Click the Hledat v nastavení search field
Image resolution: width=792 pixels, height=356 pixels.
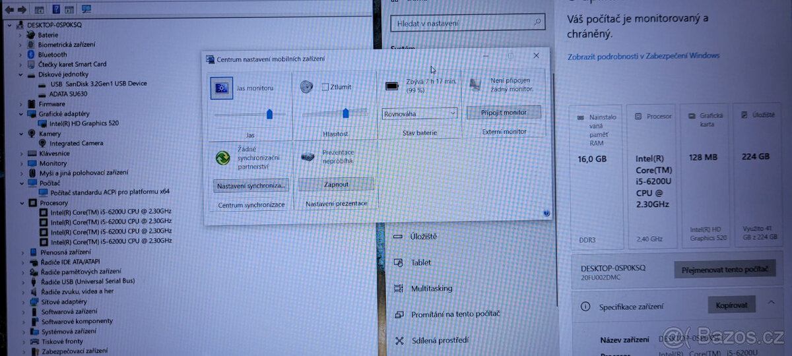(x=469, y=23)
